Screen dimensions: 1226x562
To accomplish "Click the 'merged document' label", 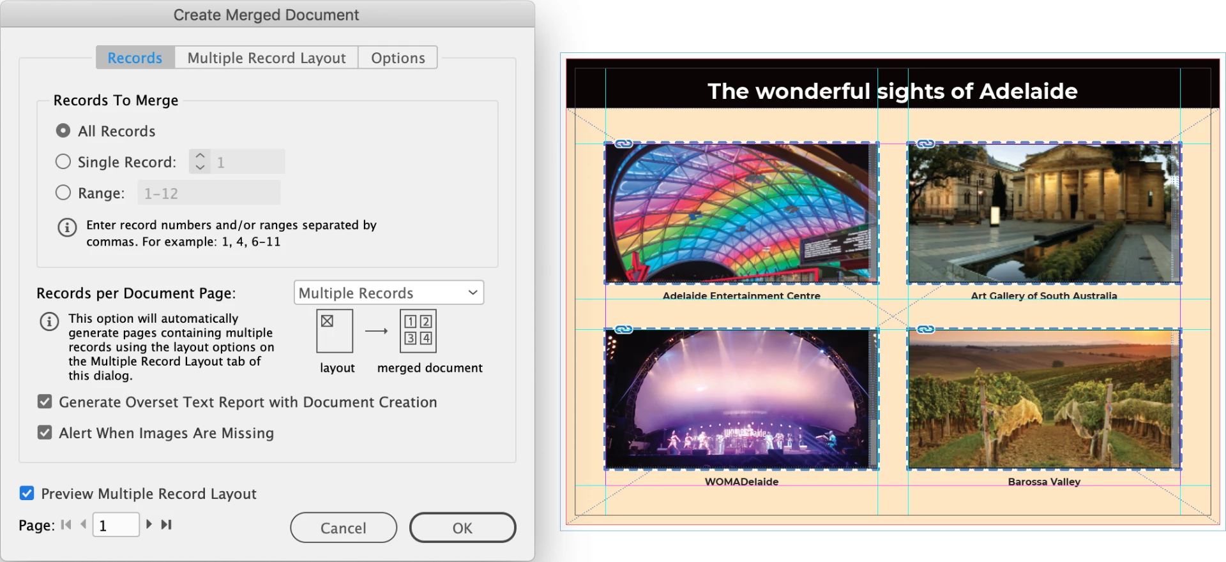I will pyautogui.click(x=430, y=367).
